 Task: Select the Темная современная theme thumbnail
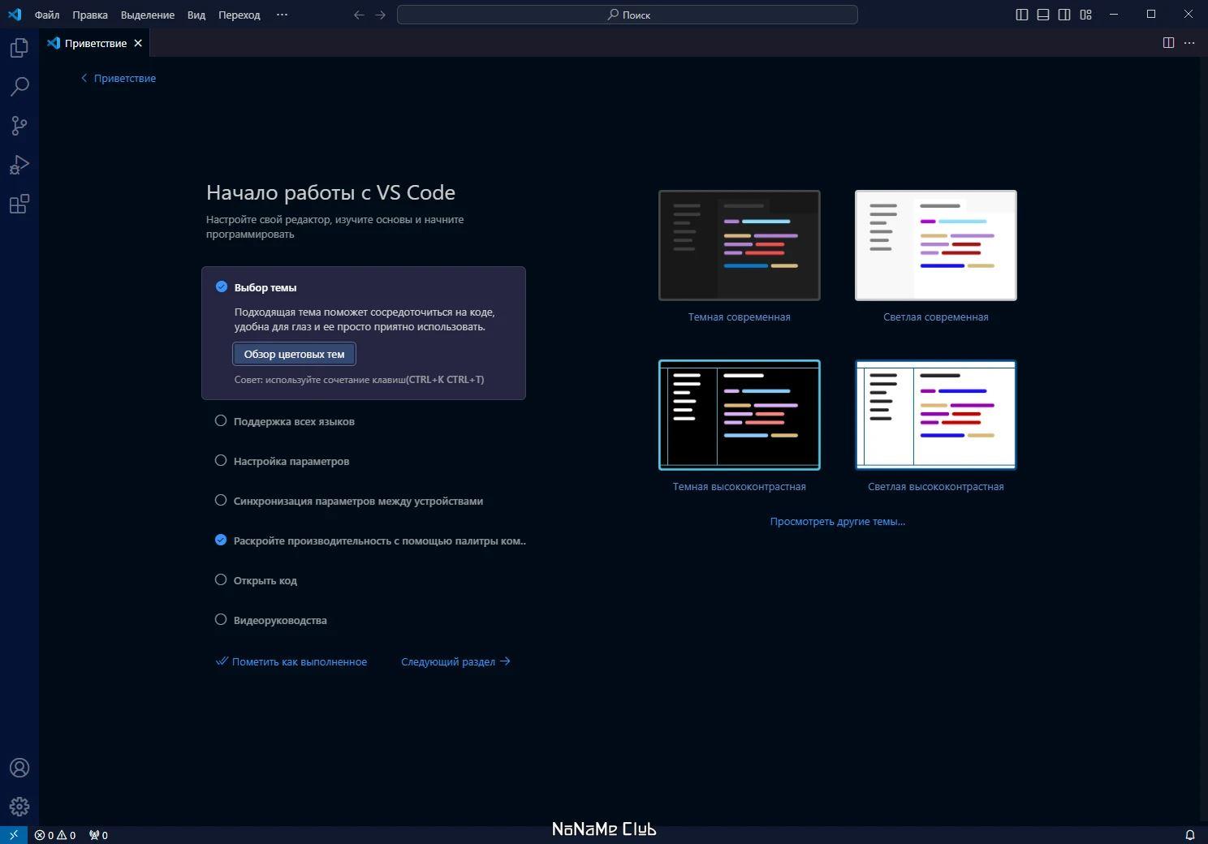[x=740, y=245]
